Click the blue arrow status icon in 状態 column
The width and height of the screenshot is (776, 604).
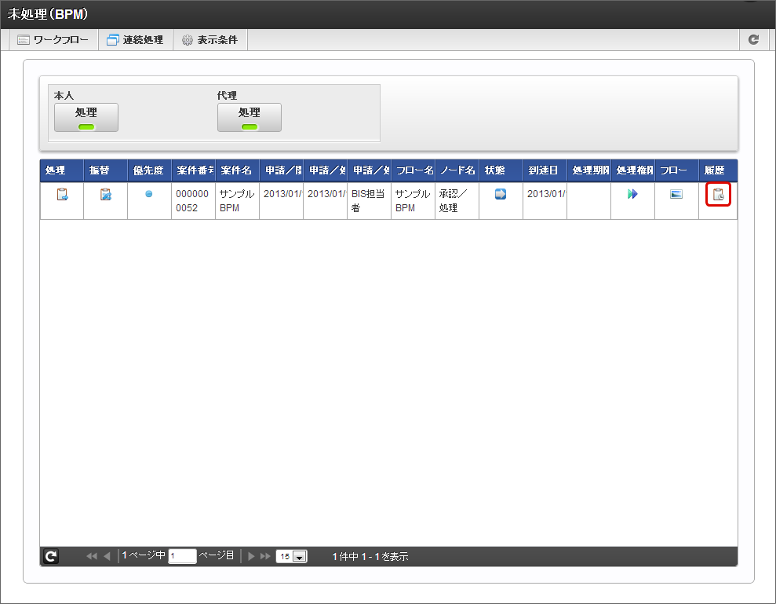[501, 194]
